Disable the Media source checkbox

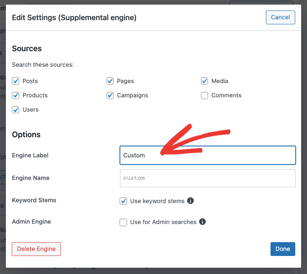(x=205, y=81)
